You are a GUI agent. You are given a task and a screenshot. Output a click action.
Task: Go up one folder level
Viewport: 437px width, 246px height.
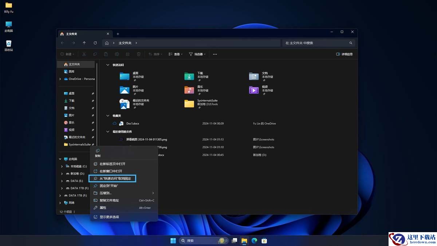[x=84, y=43]
